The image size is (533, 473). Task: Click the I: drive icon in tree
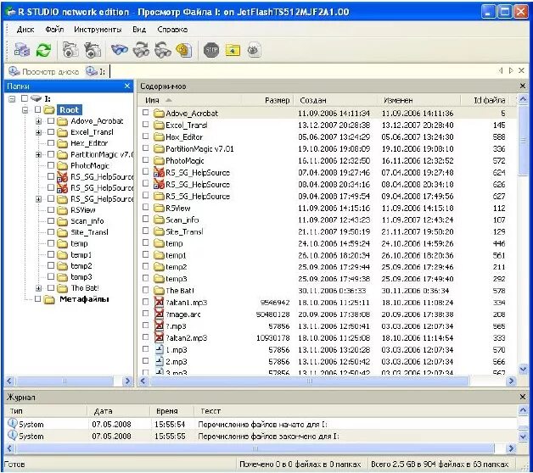click(36, 98)
